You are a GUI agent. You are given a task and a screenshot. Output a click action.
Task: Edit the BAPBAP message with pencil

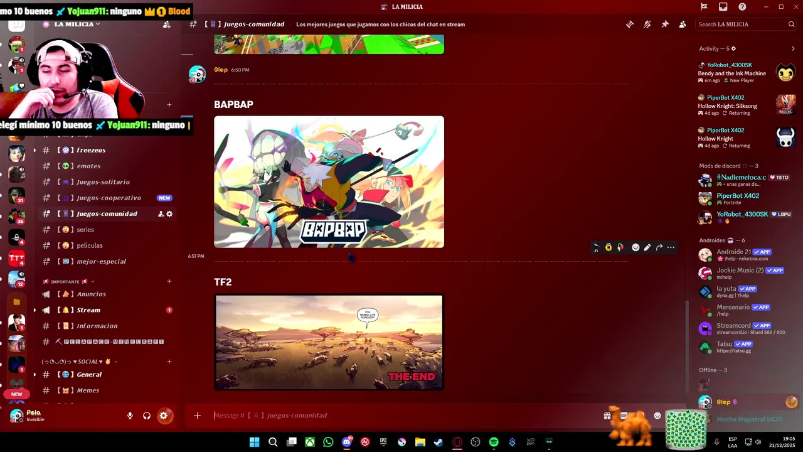[x=647, y=247]
